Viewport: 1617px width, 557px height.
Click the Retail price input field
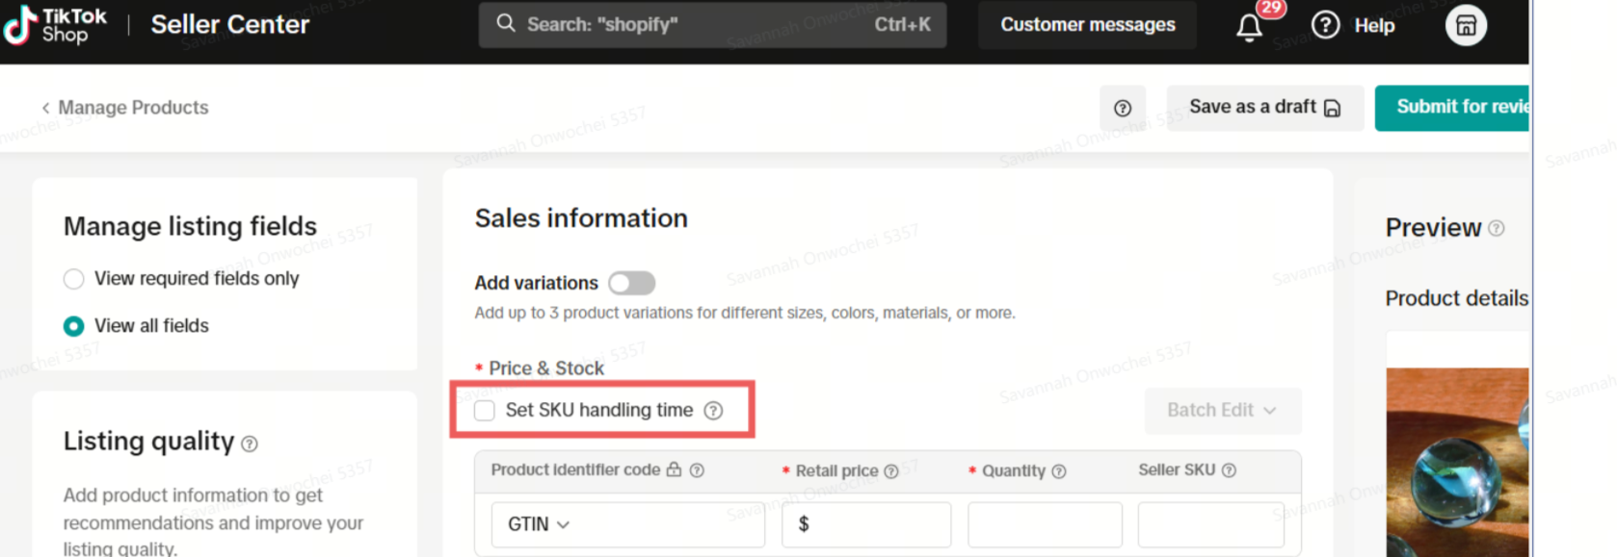872,524
